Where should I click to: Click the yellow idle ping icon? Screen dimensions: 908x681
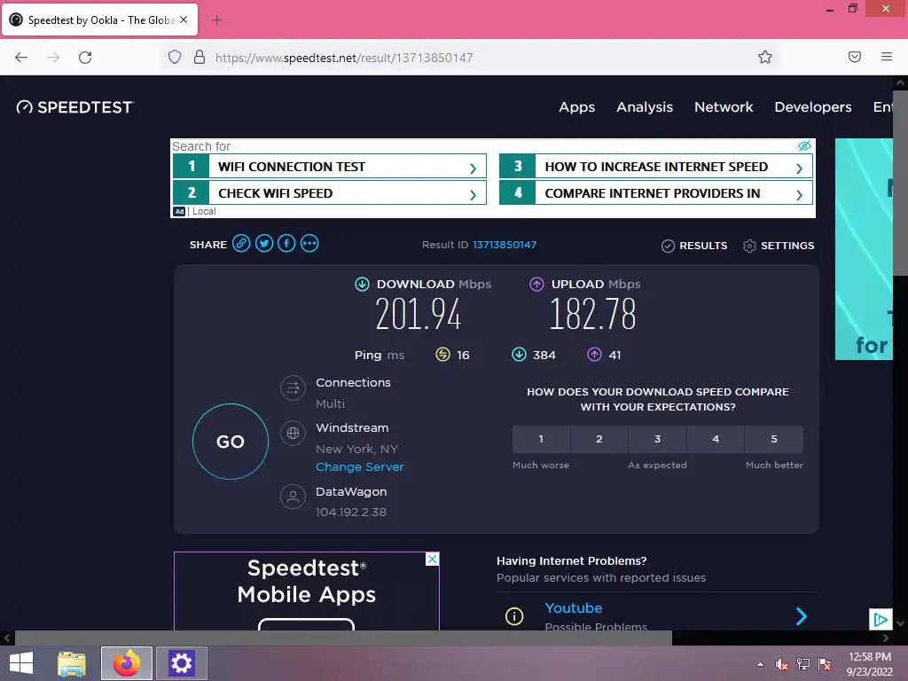coord(442,355)
